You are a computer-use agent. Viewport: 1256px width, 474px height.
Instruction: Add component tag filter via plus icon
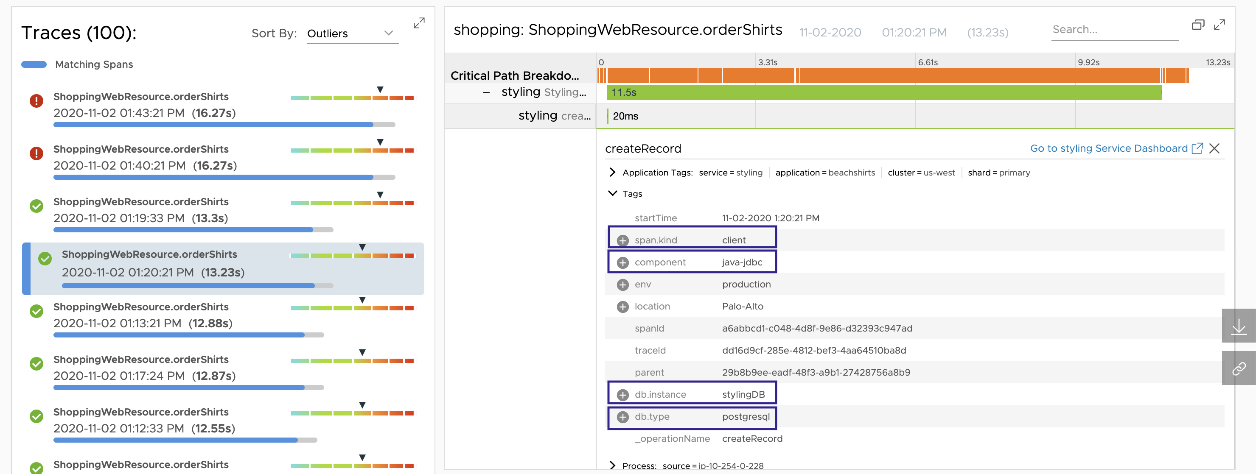(x=622, y=262)
